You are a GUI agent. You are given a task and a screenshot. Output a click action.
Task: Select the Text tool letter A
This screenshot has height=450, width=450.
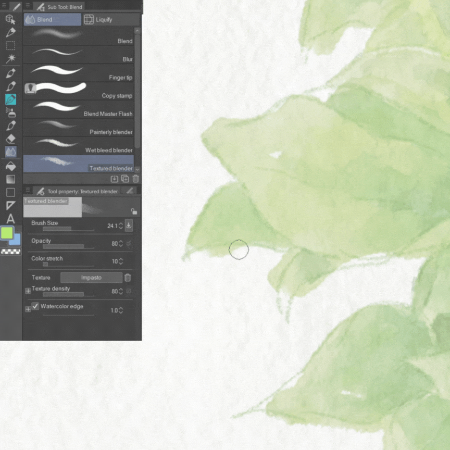click(x=10, y=219)
